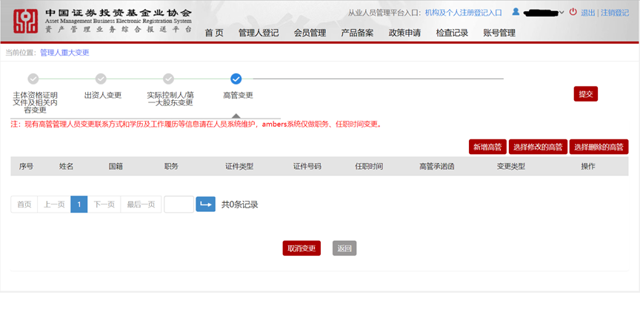Click the 国籍 column header
Screen dimensions: 640x312
pos(116,166)
